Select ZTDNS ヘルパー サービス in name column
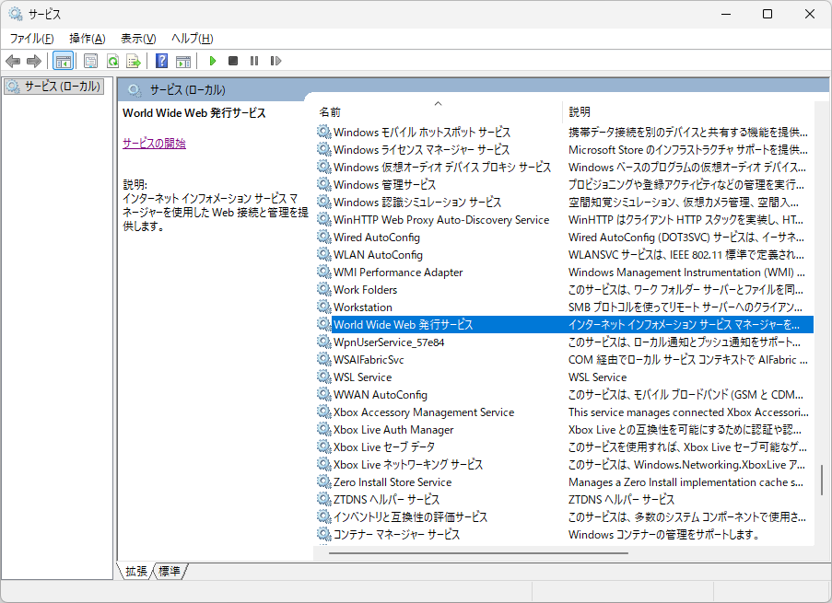Image resolution: width=832 pixels, height=603 pixels. click(386, 500)
